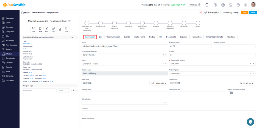The image size is (257, 128).
Task: Click the Save button
Action: pos(253,12)
